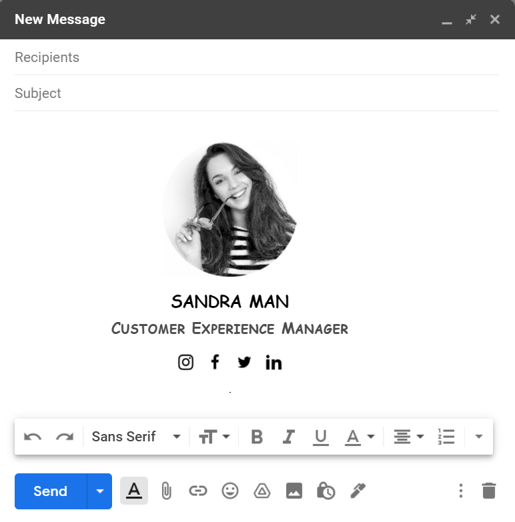The image size is (515, 522).
Task: Undo the last edit
Action: click(x=33, y=437)
